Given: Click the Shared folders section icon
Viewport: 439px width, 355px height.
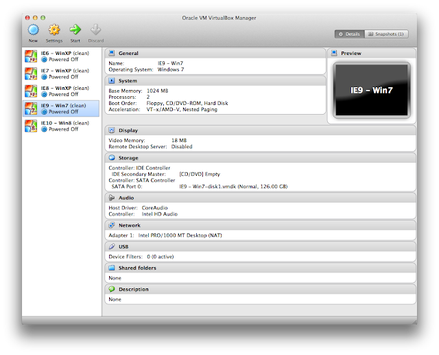Looking at the screenshot, I should 112,268.
